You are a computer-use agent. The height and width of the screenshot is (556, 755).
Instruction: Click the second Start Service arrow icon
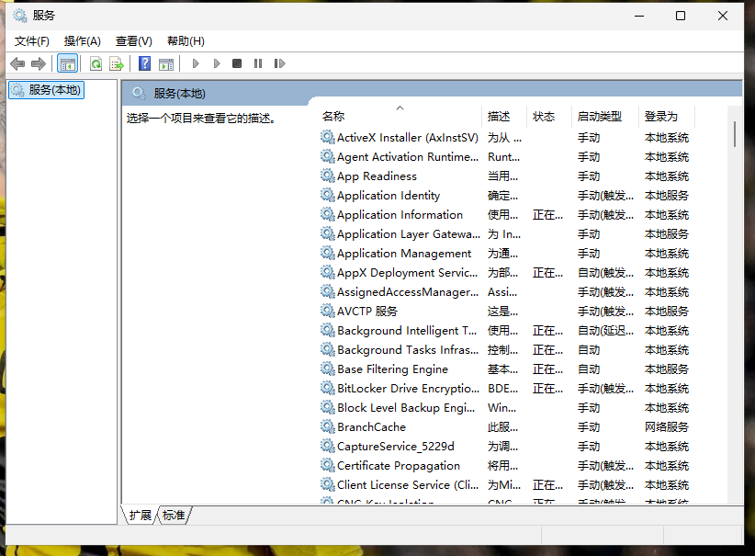(217, 63)
